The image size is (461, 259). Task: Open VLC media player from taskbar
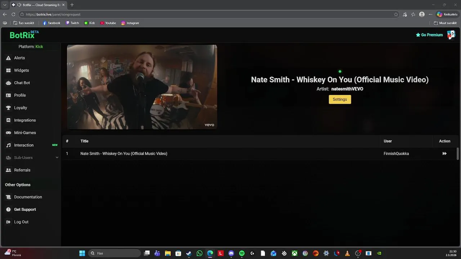coord(347,253)
